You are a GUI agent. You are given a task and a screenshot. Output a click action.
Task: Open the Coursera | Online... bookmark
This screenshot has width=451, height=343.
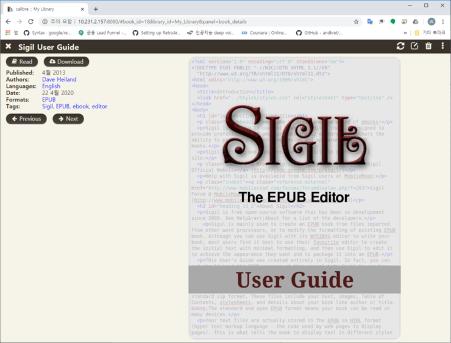tap(264, 33)
